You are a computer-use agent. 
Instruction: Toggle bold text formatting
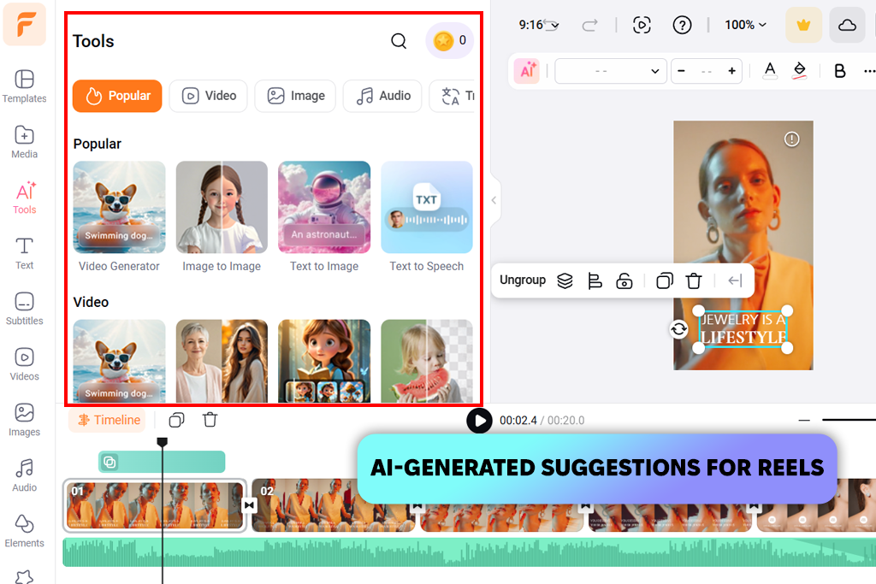(840, 71)
